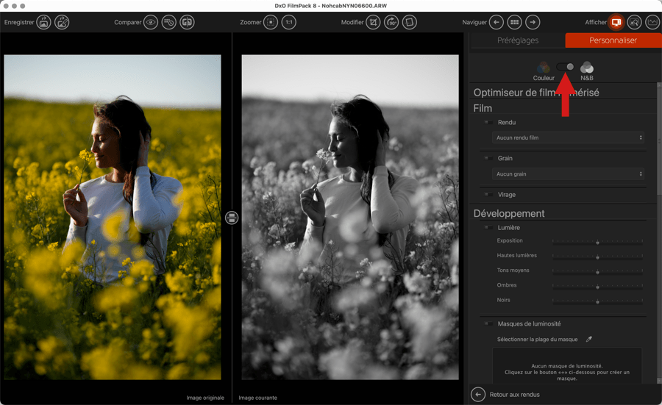
Task: Open the image browser grid view
Action: pos(515,23)
